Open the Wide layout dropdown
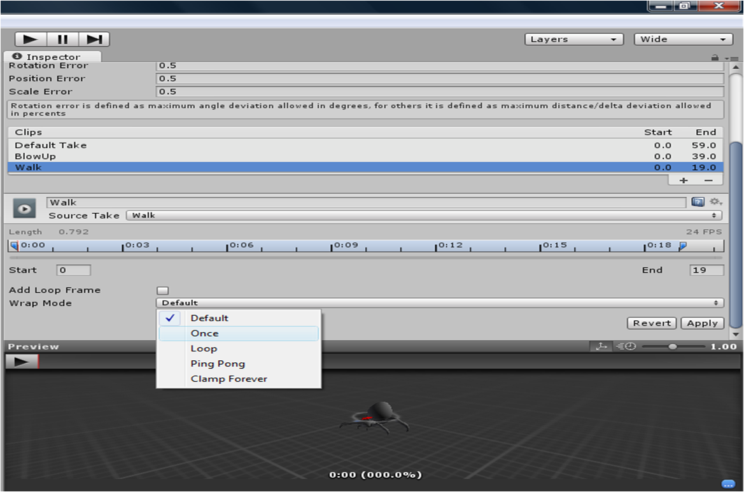Screen dimensions: 744x492 pos(682,39)
